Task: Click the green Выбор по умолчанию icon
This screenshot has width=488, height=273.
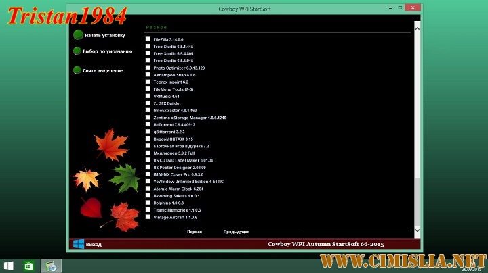Action: point(77,51)
